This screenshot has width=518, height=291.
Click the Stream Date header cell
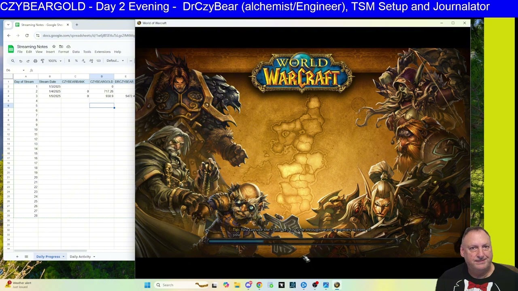point(49,82)
